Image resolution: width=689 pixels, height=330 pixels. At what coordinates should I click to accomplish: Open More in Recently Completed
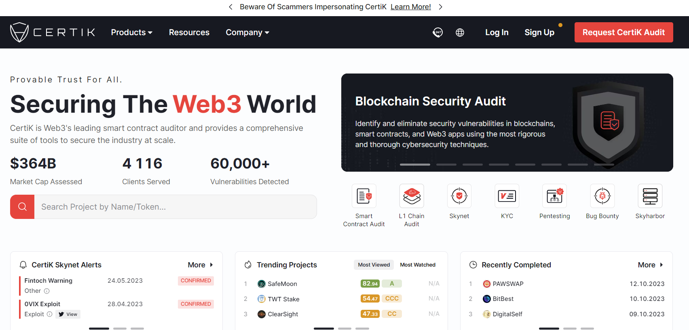651,265
